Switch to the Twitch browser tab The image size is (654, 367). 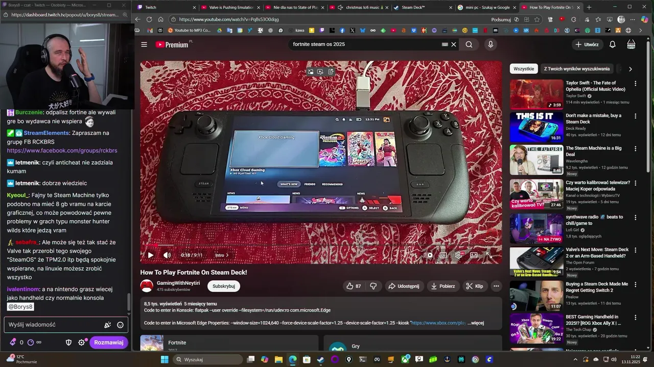click(166, 7)
